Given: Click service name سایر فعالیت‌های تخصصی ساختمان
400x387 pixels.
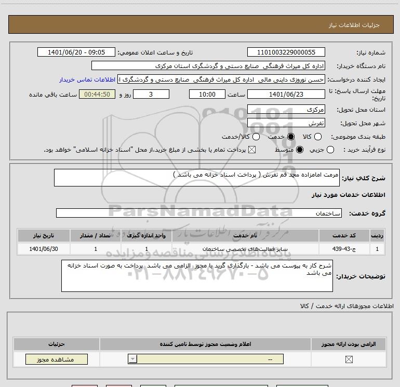Looking at the screenshot, I should tap(245, 249).
